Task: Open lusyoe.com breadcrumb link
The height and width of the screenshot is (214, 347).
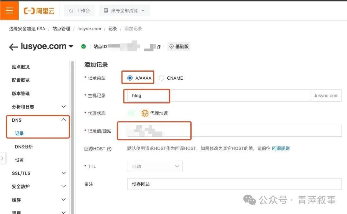Action: 89,29
